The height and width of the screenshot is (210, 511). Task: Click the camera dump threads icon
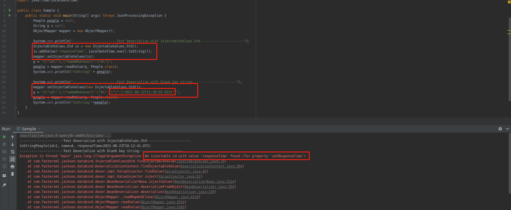[4, 152]
